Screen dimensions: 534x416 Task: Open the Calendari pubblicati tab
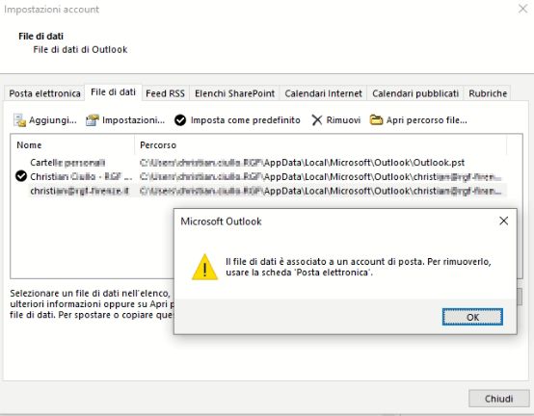[415, 93]
